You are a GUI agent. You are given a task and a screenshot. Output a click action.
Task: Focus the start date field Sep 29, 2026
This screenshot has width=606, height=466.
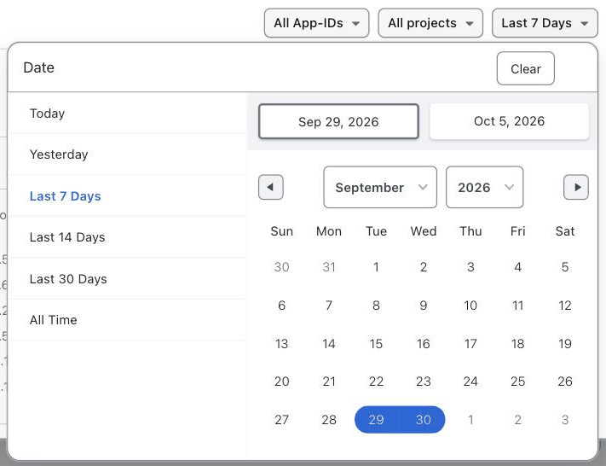point(338,121)
